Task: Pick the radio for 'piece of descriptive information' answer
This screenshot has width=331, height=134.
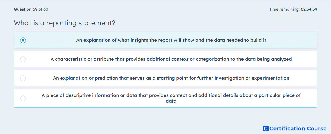Action: pos(23,98)
